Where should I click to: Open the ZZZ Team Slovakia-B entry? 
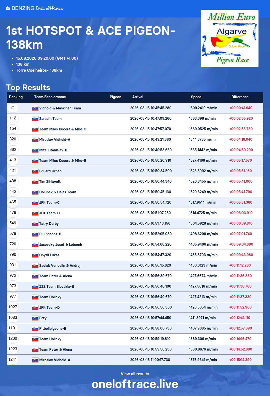tap(56, 287)
